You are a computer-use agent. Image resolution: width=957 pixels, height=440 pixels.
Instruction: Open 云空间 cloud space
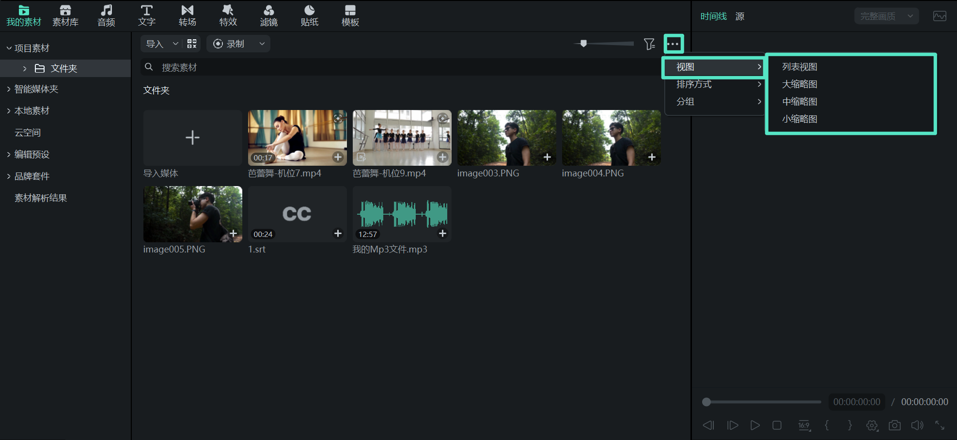(28, 133)
